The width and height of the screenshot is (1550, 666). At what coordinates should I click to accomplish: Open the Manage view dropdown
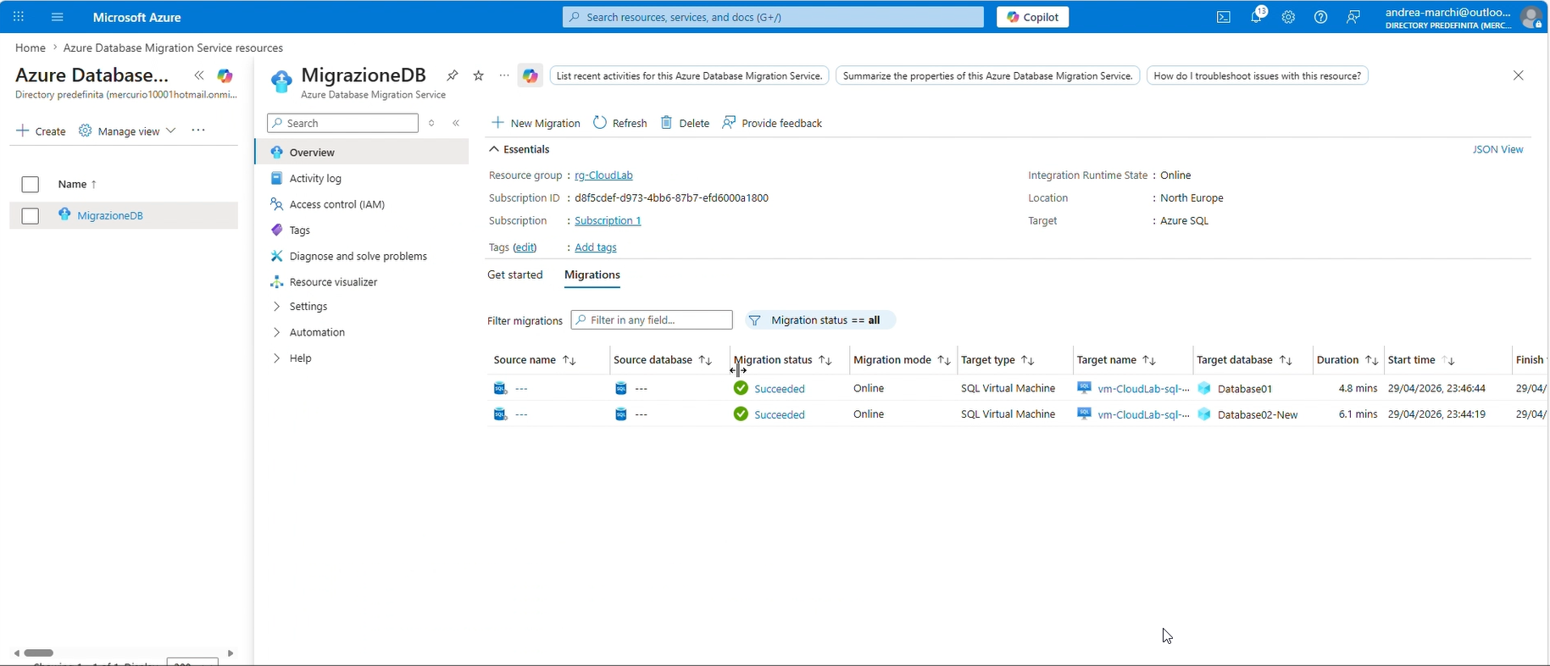coord(127,131)
